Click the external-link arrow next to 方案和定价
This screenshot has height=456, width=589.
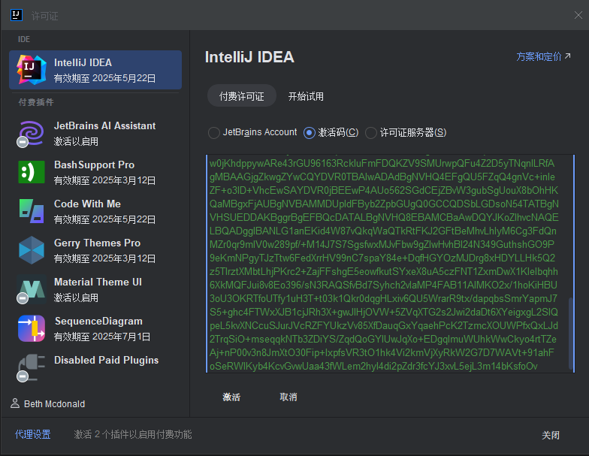click(x=568, y=56)
